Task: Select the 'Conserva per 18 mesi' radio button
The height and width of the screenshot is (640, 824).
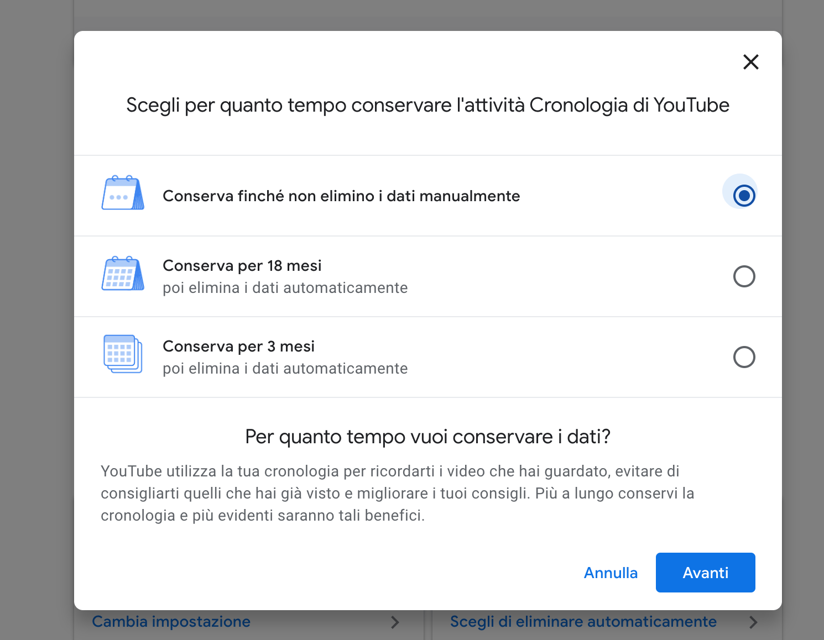Action: pos(744,276)
